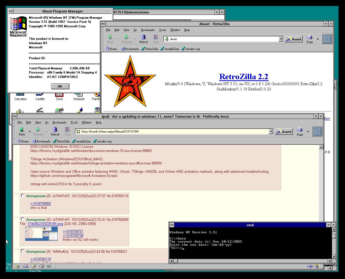Open Navigator from the status bar component icons
Screen dimensions: 345x279
point(17,266)
